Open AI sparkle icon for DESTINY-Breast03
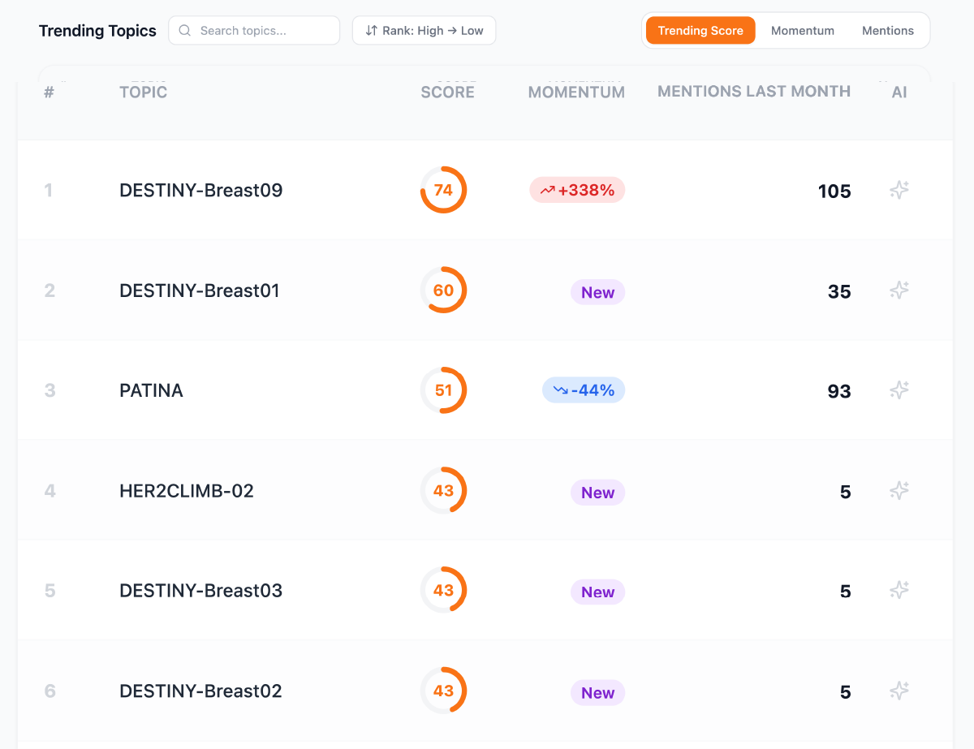 (899, 590)
